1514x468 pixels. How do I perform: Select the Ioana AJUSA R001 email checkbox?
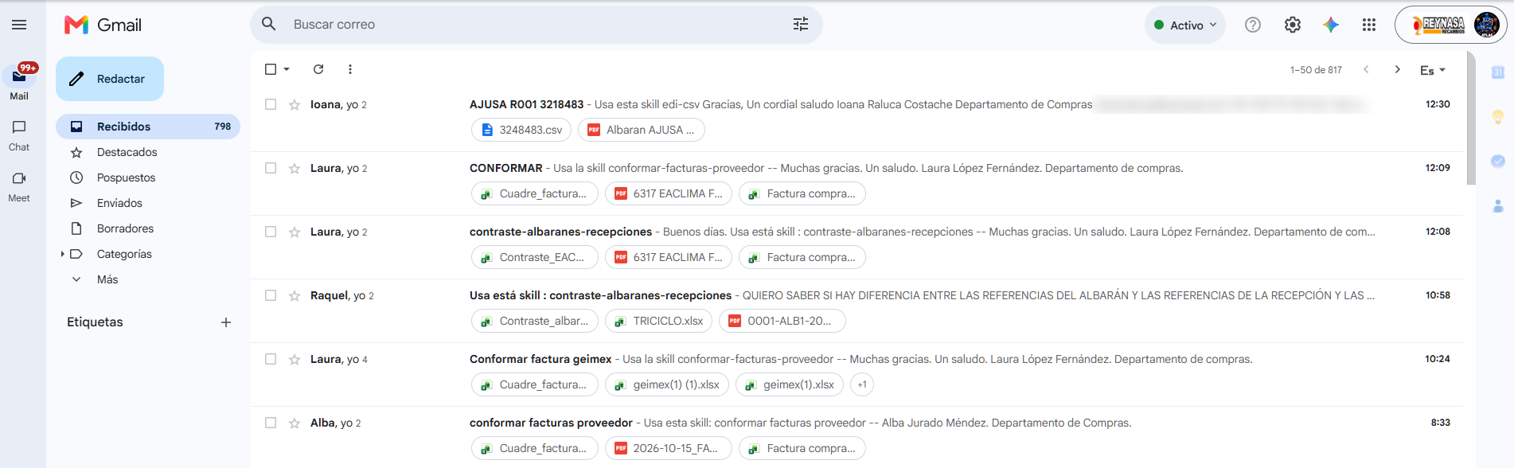(271, 104)
